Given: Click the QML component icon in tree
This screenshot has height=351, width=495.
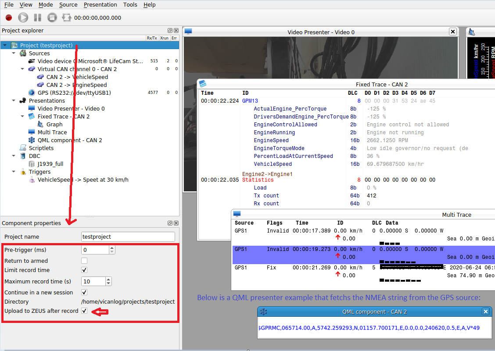Looking at the screenshot, I should coord(32,140).
